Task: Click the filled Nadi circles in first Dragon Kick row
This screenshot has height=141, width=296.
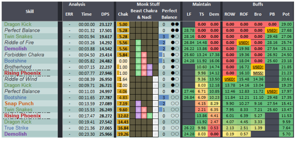Action: pos(175,24)
